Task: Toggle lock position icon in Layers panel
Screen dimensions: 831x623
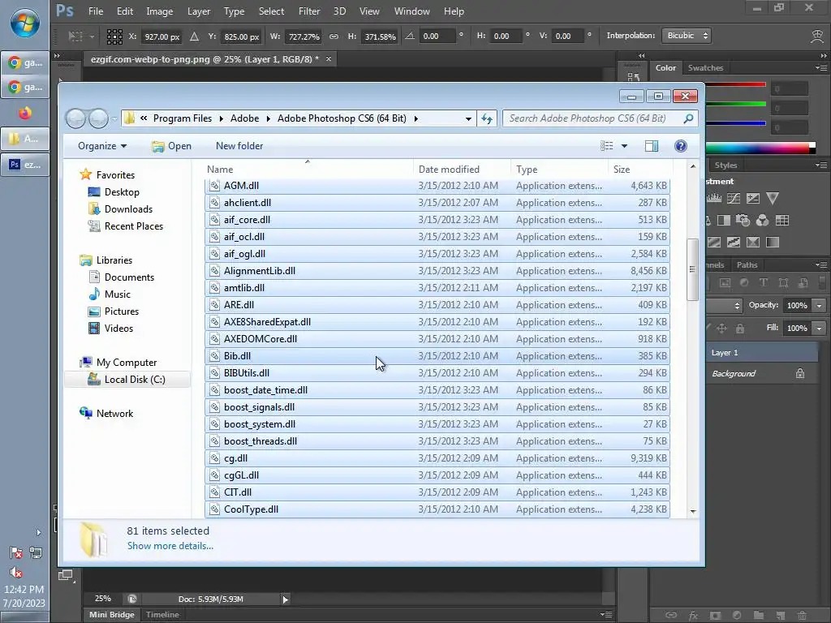Action: [721, 329]
